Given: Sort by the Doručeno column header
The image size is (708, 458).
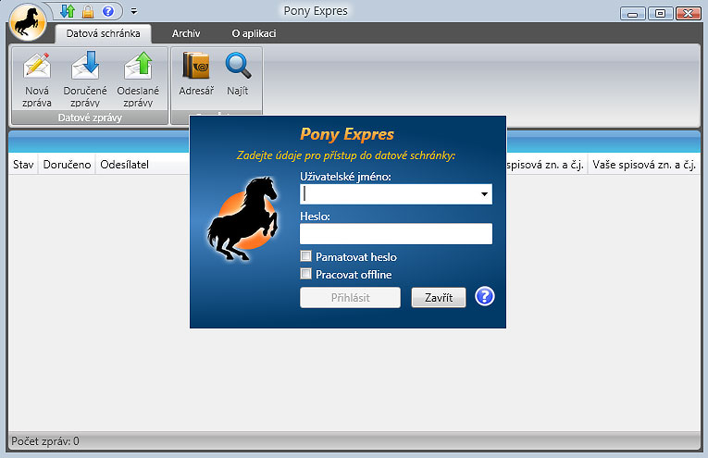Looking at the screenshot, I should coord(67,165).
